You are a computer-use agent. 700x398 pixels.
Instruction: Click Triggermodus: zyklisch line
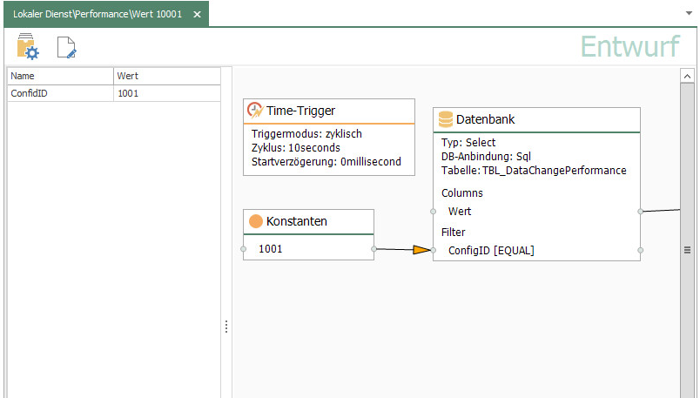pos(306,133)
